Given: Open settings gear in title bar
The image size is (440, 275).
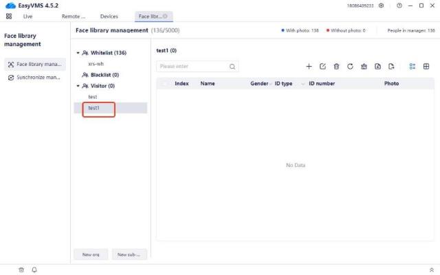Looking at the screenshot, I should click(382, 5).
